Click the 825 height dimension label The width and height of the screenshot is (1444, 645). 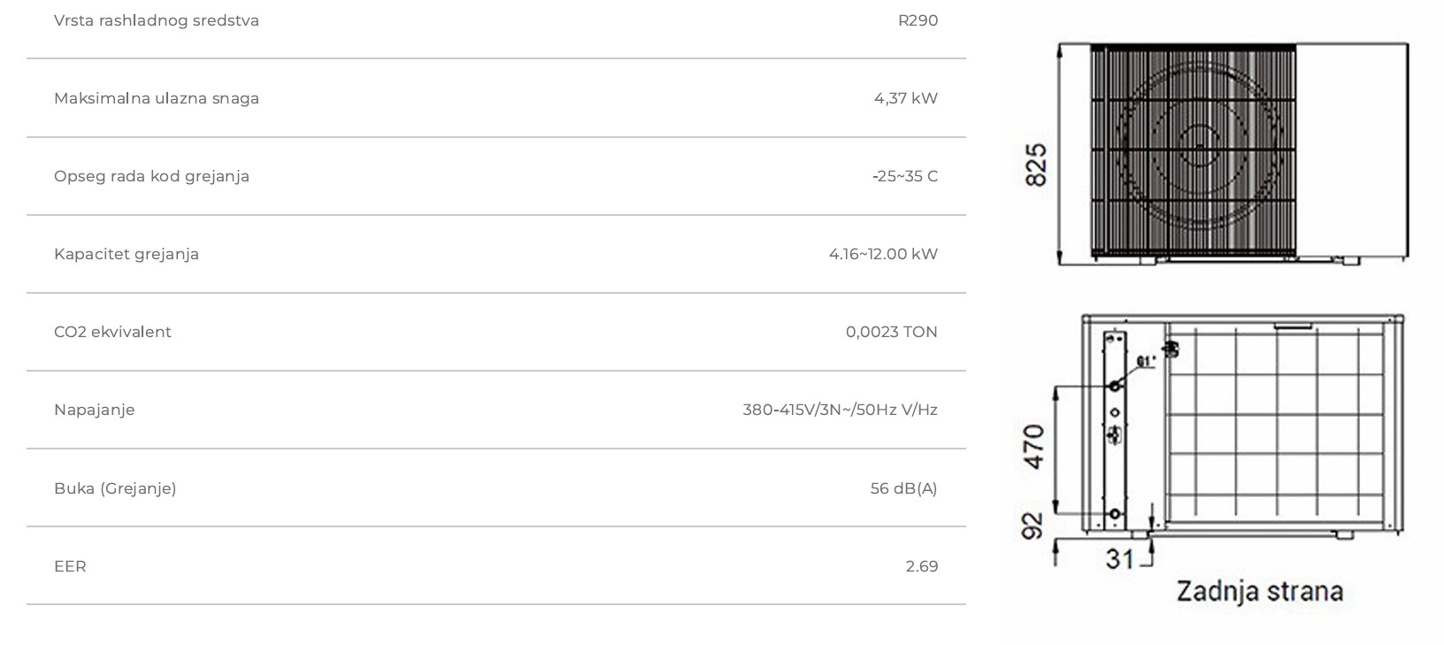(x=1036, y=165)
